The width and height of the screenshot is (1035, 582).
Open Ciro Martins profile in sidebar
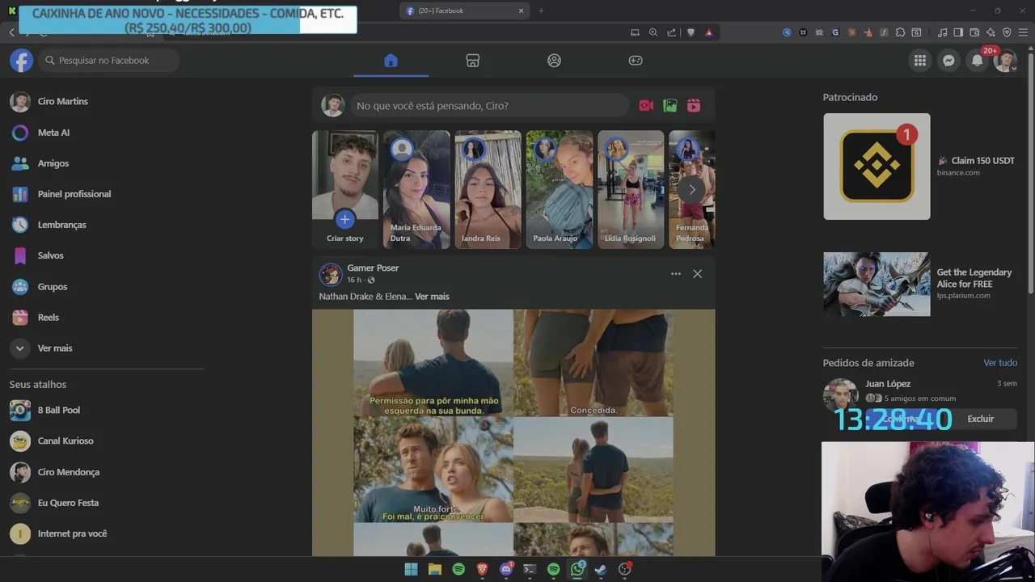[x=105, y=101]
